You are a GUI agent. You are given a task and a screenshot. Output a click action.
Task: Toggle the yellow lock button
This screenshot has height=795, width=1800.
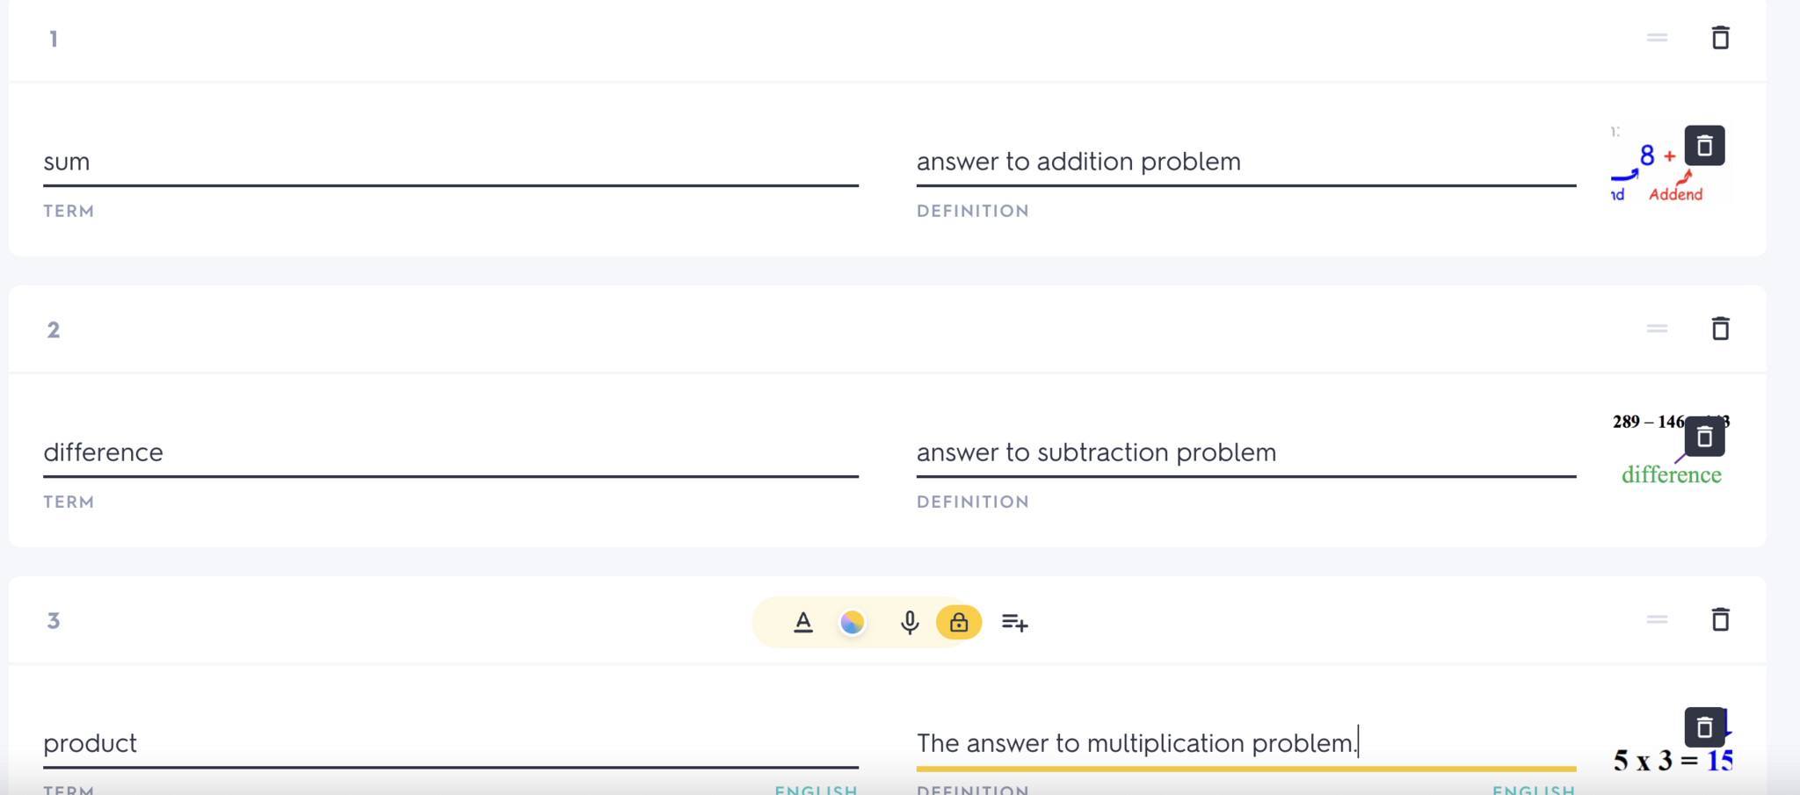pos(959,622)
